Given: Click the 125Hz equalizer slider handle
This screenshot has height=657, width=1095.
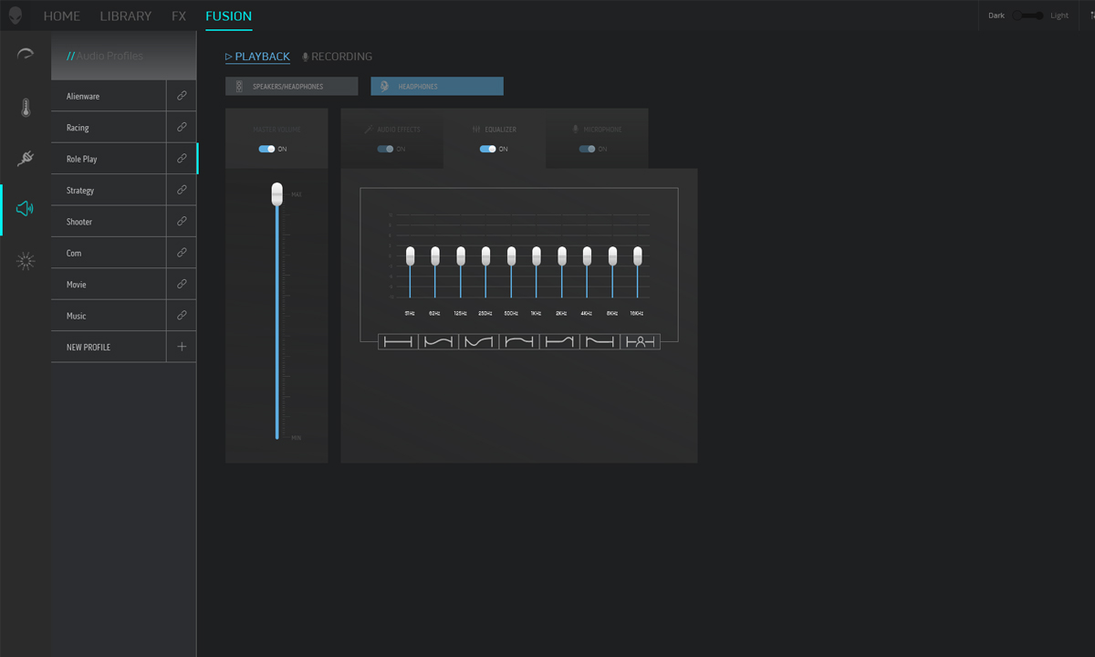Looking at the screenshot, I should 461,255.
